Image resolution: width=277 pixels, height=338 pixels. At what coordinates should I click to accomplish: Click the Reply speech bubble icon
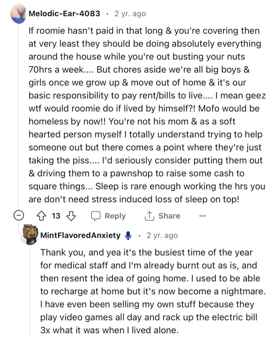pos(97,216)
